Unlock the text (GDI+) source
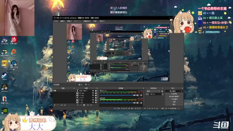 (x=96, y=91)
